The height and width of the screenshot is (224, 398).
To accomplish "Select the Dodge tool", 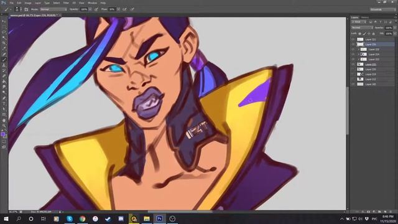I will [x=4, y=93].
